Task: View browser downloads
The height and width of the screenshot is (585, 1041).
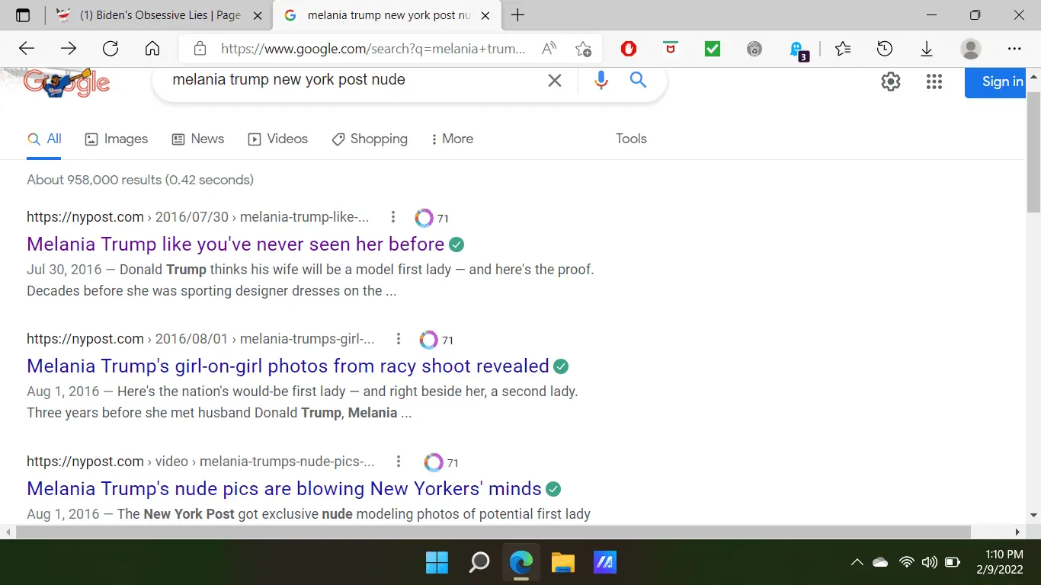Action: tap(926, 48)
